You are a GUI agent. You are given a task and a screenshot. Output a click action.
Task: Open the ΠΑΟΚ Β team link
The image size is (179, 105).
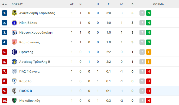pyautogui.click(x=25, y=91)
